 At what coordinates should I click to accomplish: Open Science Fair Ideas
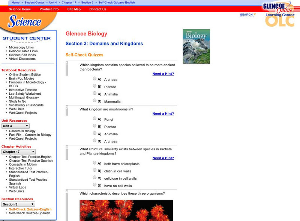point(22,55)
